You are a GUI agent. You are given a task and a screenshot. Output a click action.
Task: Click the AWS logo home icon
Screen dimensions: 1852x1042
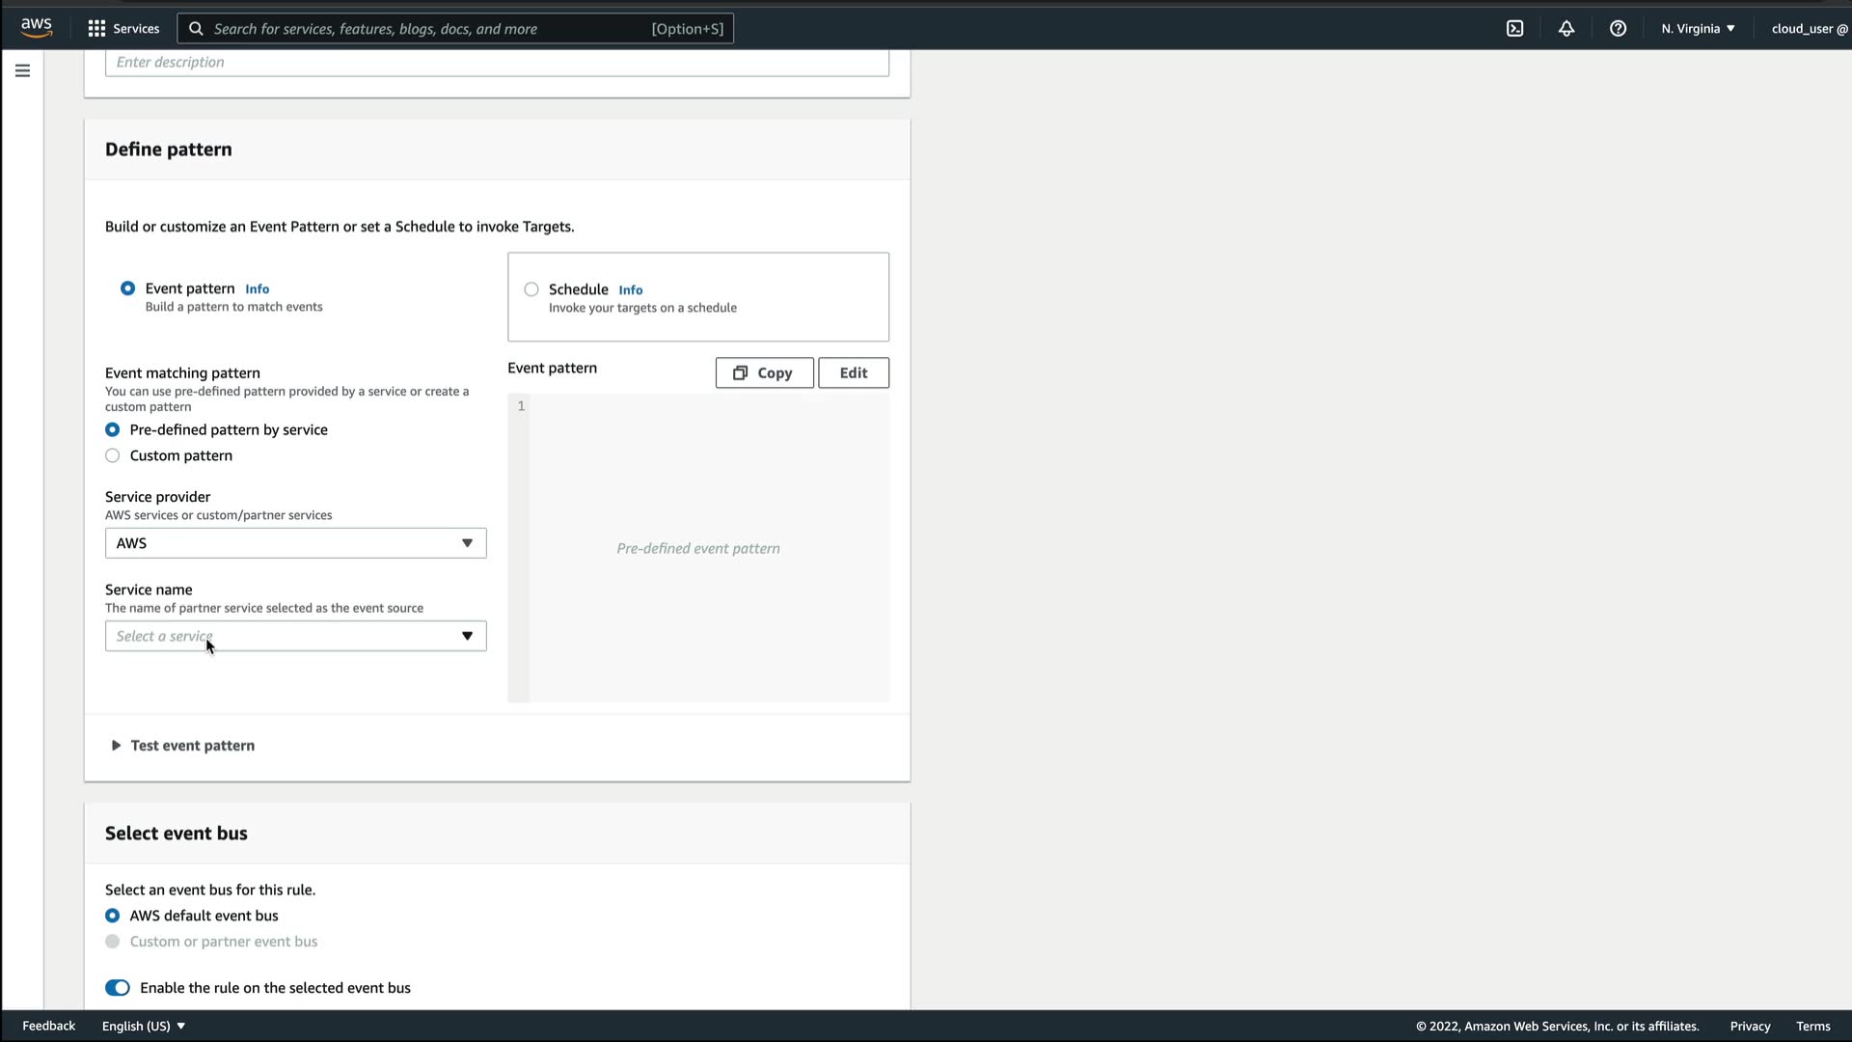point(37,28)
